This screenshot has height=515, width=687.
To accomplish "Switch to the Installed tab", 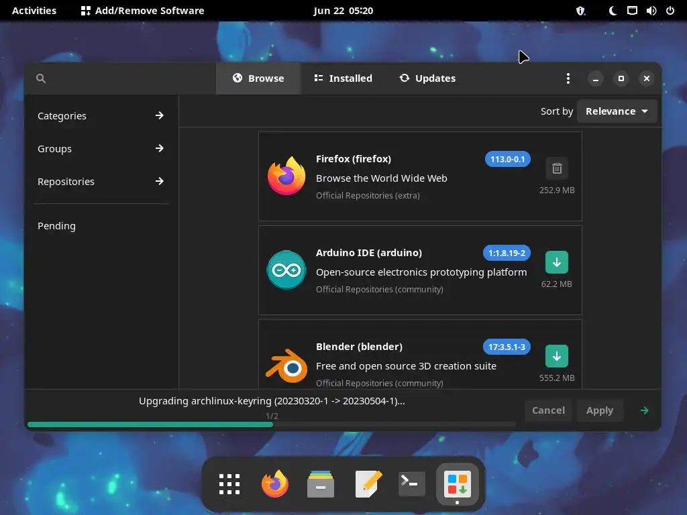I will (343, 78).
